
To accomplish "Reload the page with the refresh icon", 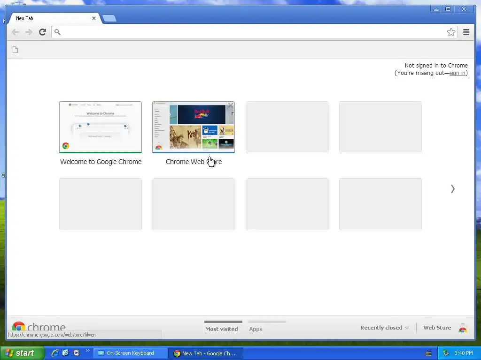I will tap(42, 32).
